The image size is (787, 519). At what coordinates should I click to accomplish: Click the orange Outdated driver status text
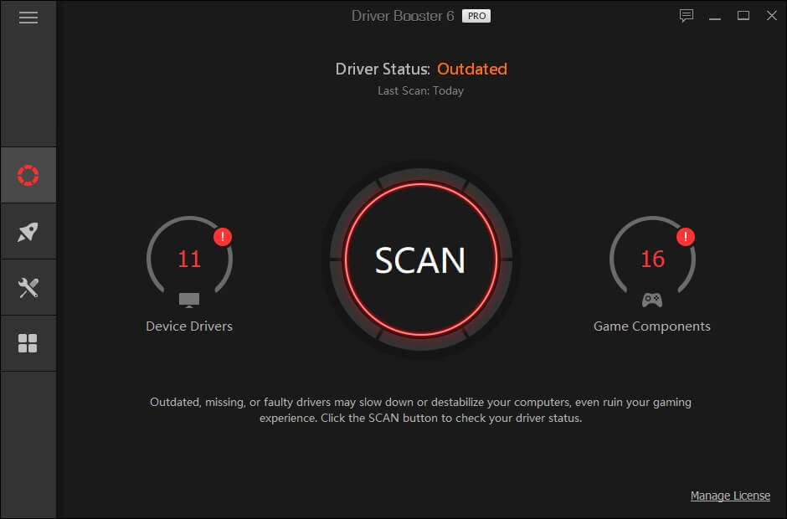(472, 69)
